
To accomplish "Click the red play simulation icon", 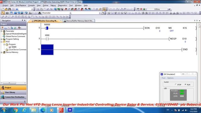I will (141, 9).
